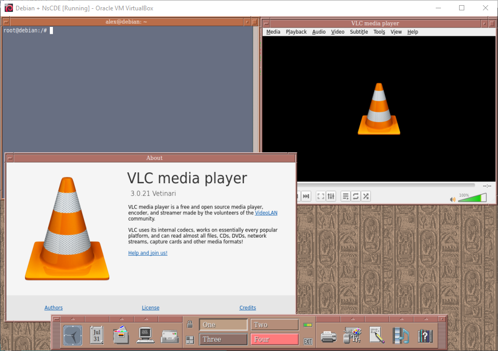Toggle the VLC playlist view

click(346, 196)
